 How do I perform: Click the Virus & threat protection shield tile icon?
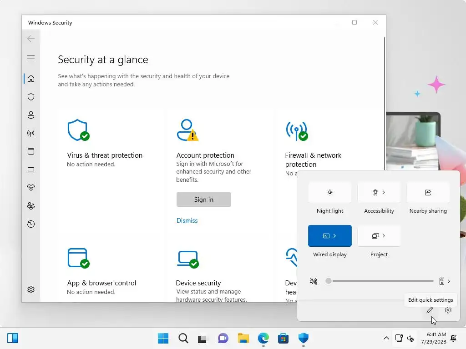[78, 130]
